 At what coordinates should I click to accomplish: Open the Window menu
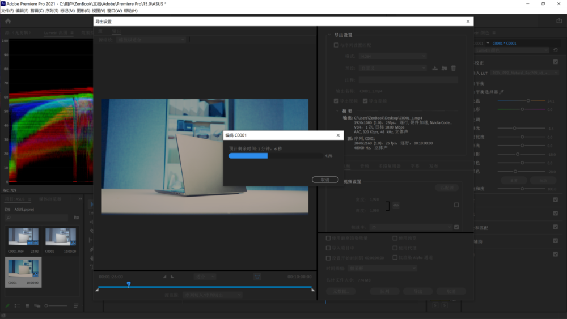pos(115,11)
